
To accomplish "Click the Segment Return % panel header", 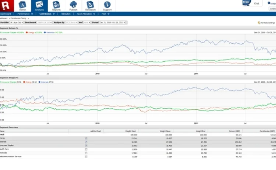I will coord(138,28).
